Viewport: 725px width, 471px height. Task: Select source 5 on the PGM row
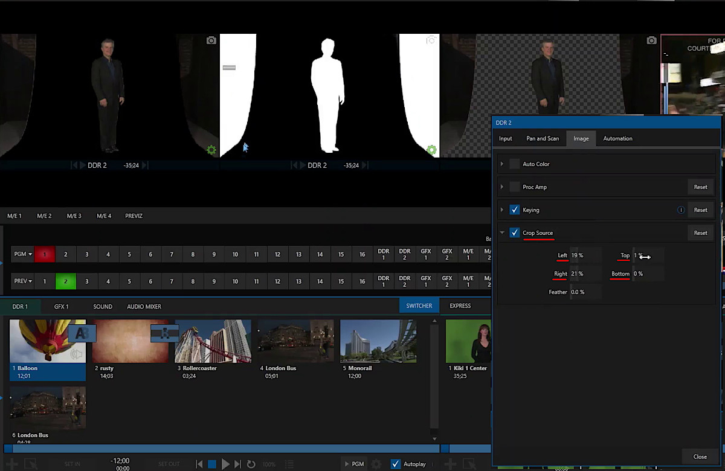pyautogui.click(x=129, y=254)
